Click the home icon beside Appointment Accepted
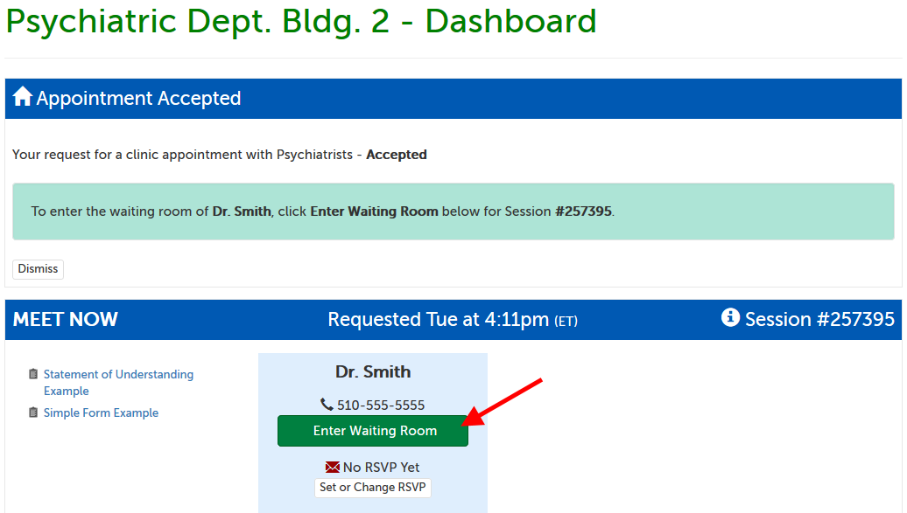This screenshot has height=513, width=907. [23, 97]
